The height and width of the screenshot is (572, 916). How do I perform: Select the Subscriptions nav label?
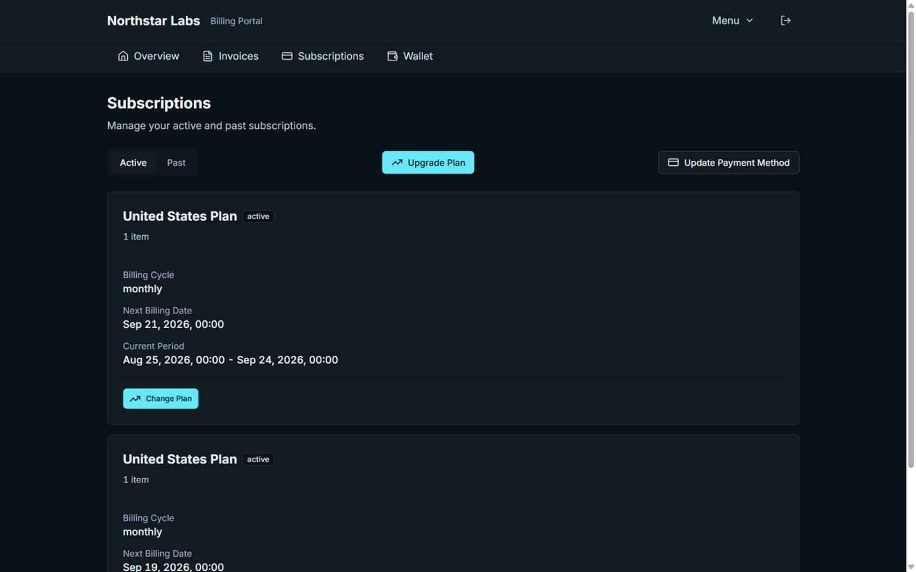[331, 56]
